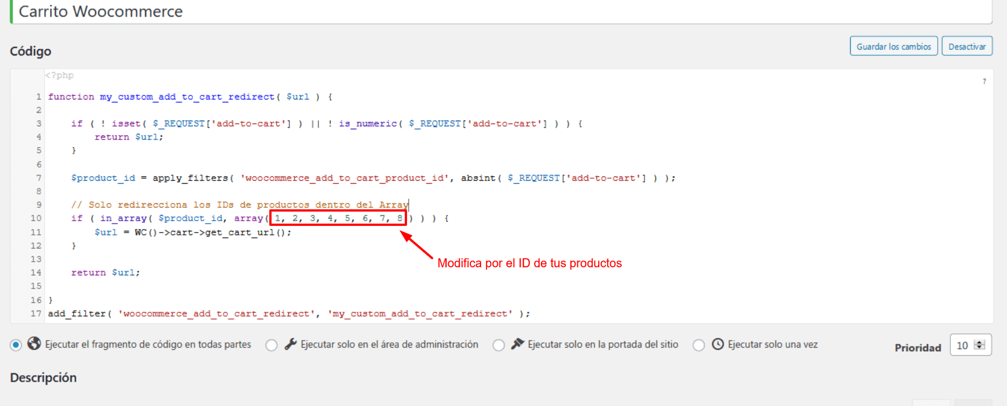The height and width of the screenshot is (406, 1007).
Task: Click the Prioridad stepper arrows
Action: point(980,345)
